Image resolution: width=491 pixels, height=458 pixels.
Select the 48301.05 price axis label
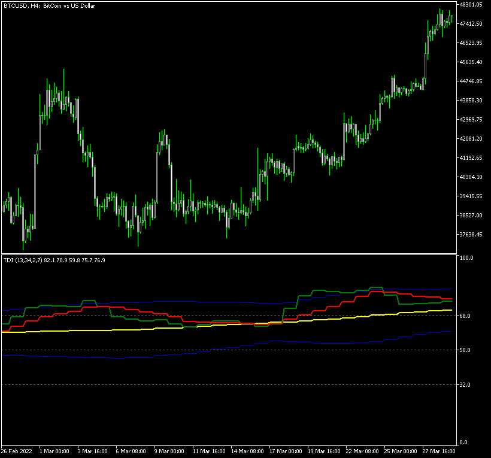[x=472, y=5]
